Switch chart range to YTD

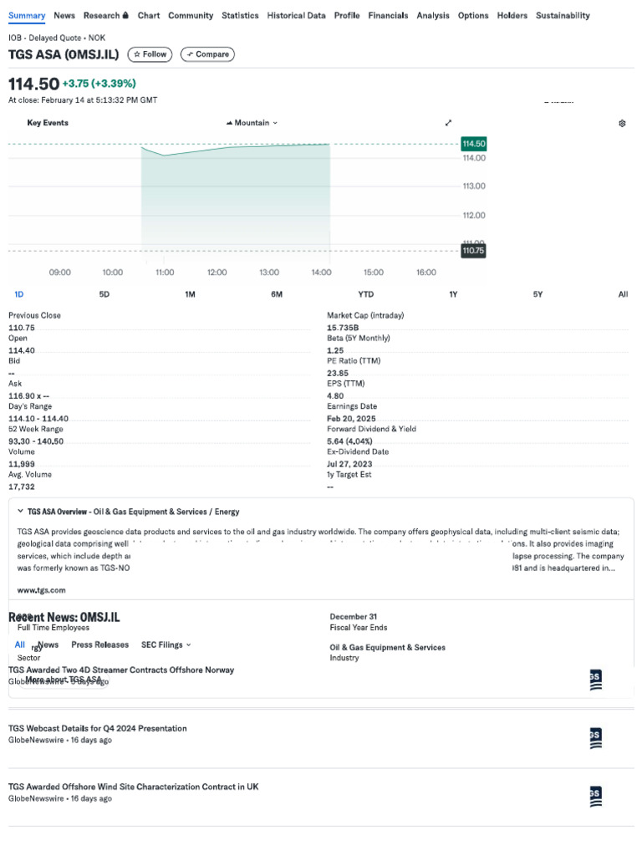365,294
